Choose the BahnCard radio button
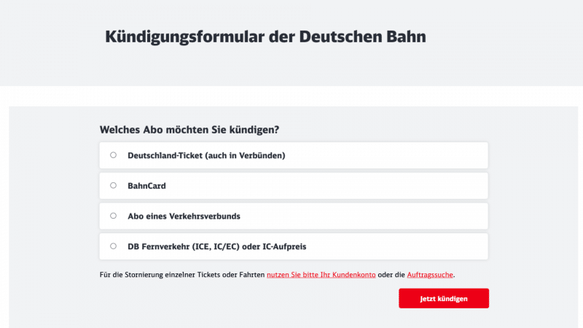This screenshot has height=328, width=583. point(113,186)
